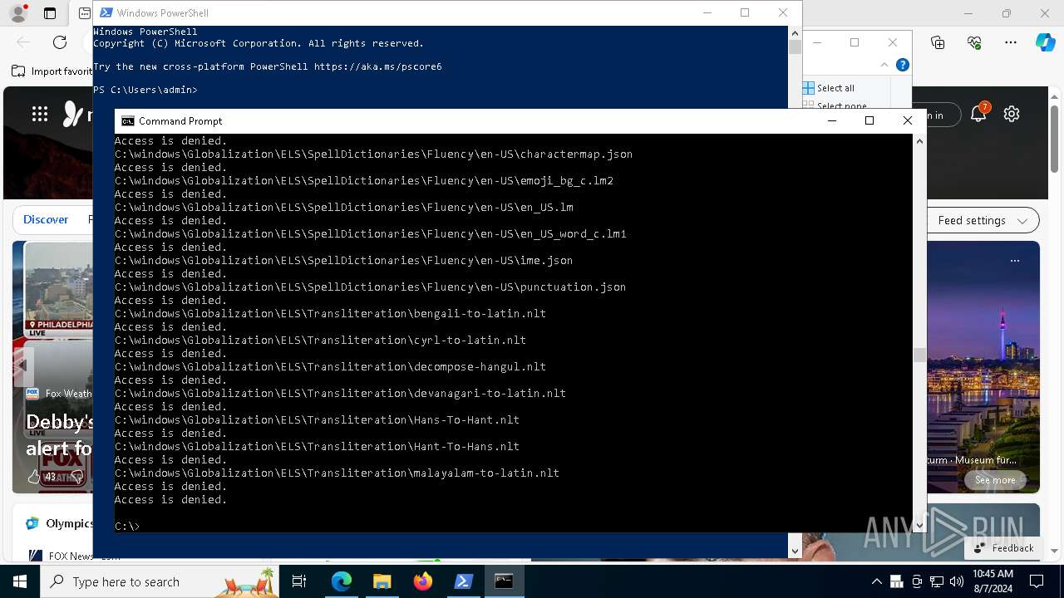Switch to PowerShell on the taskbar
1064x598 pixels.
463,581
